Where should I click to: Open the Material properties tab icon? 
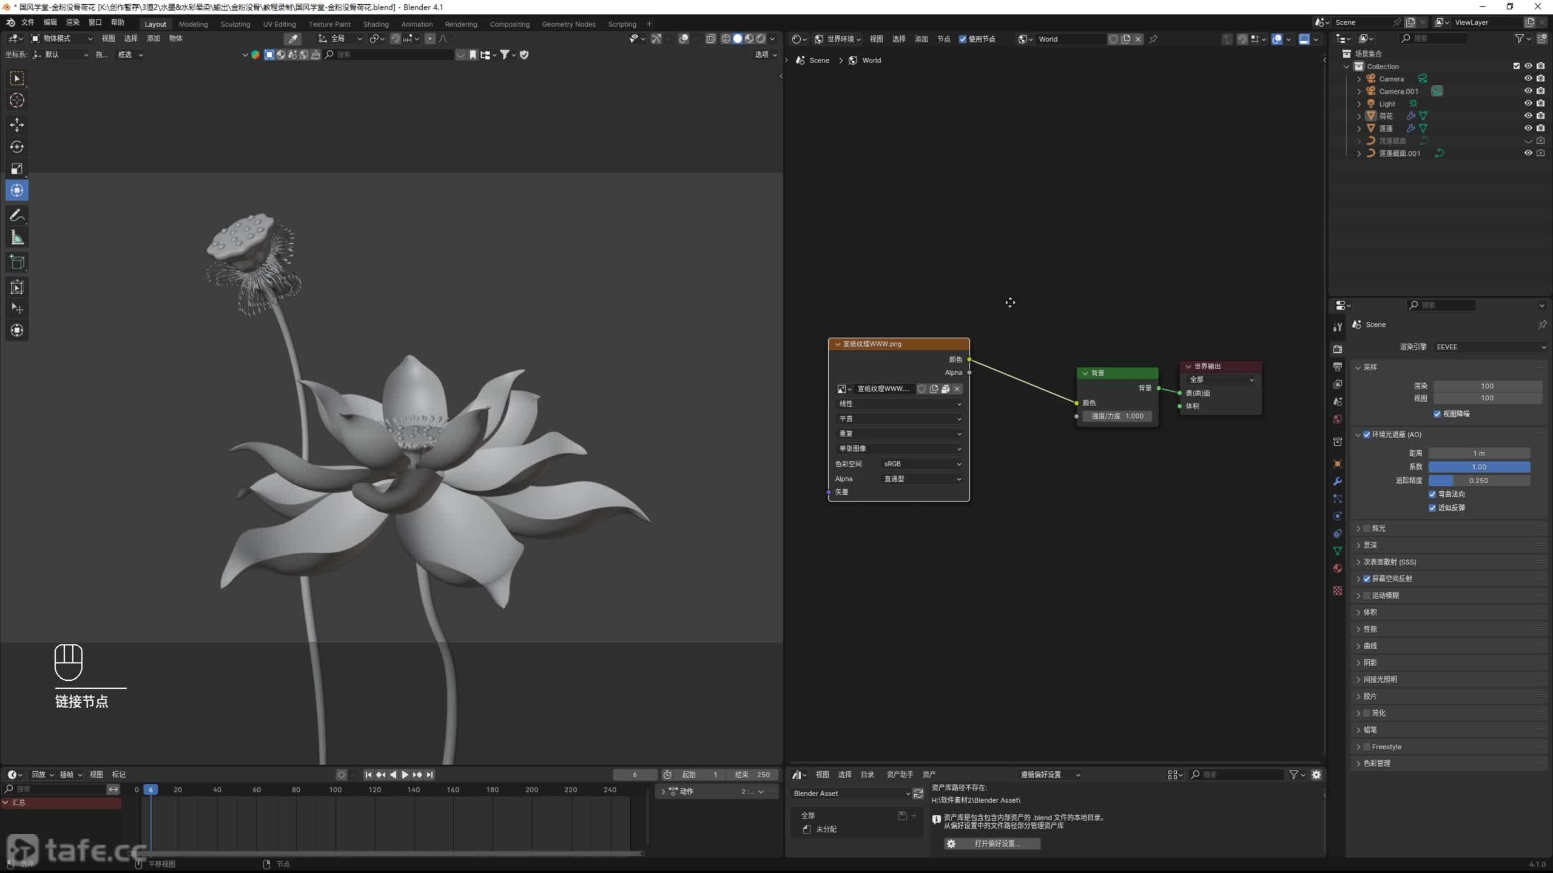[x=1338, y=569]
